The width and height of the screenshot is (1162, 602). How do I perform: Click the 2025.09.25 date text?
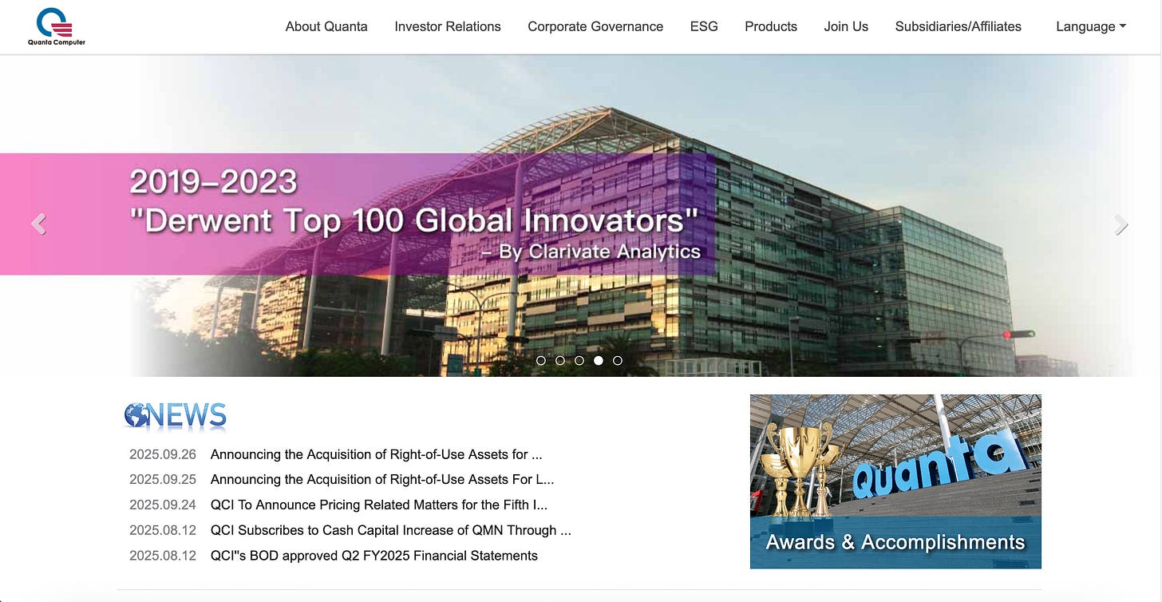[163, 480]
